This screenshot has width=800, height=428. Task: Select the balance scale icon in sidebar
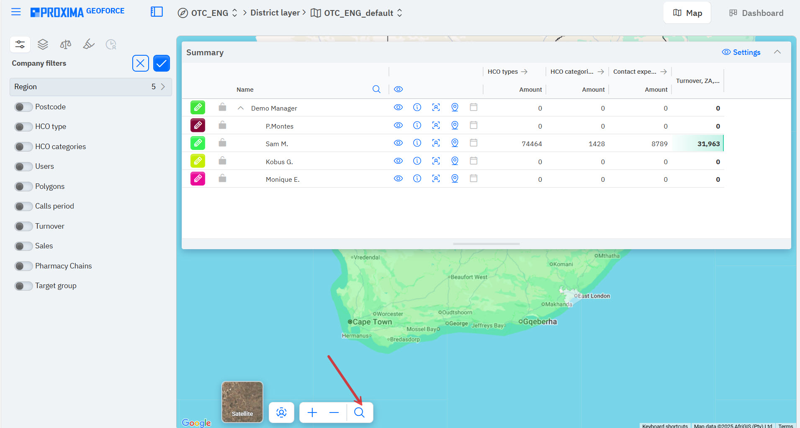66,44
